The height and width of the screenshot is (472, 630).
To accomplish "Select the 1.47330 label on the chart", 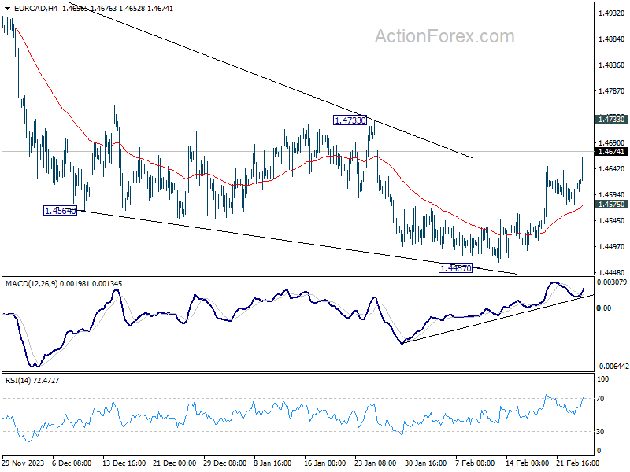I will click(350, 120).
